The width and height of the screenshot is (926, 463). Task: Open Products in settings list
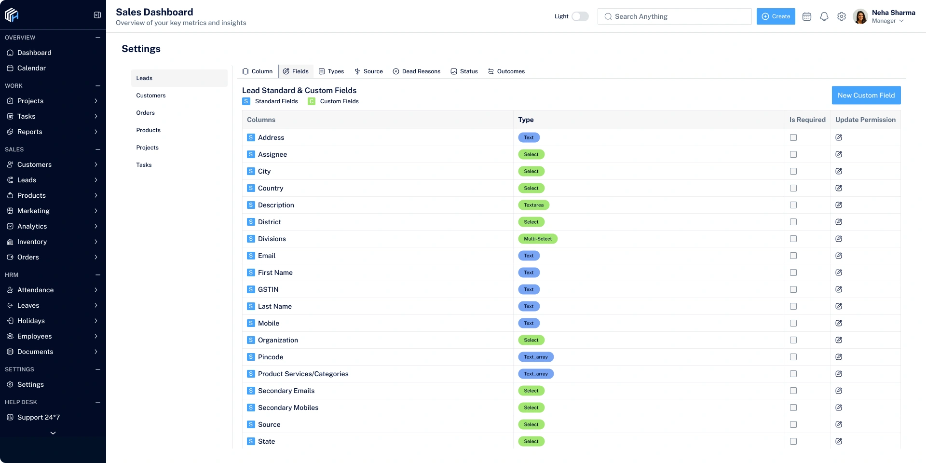click(179, 130)
